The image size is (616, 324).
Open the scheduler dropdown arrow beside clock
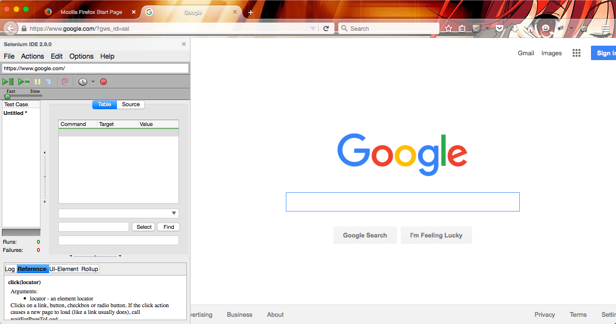(x=93, y=82)
